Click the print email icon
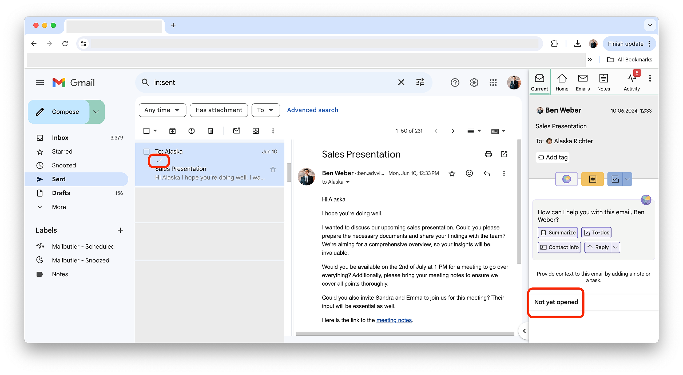683x375 pixels. (488, 154)
